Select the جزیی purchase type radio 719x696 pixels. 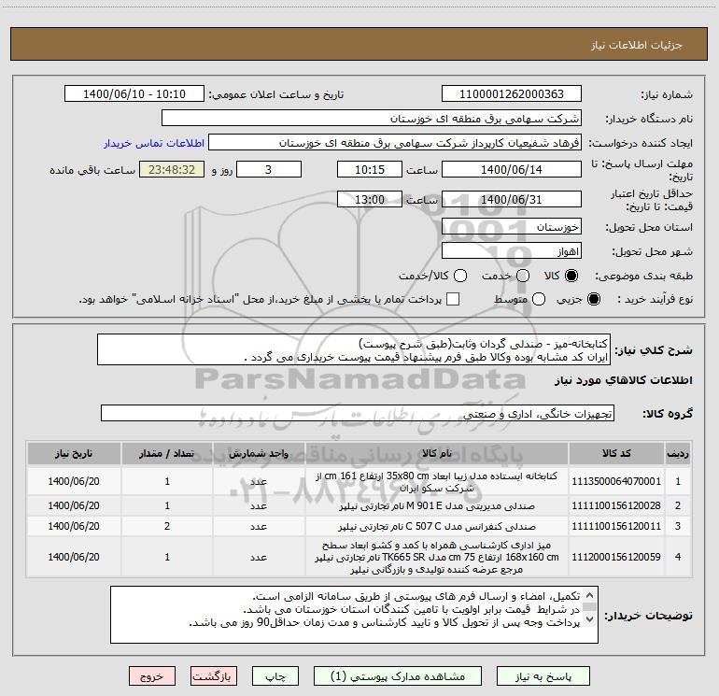pos(593,299)
